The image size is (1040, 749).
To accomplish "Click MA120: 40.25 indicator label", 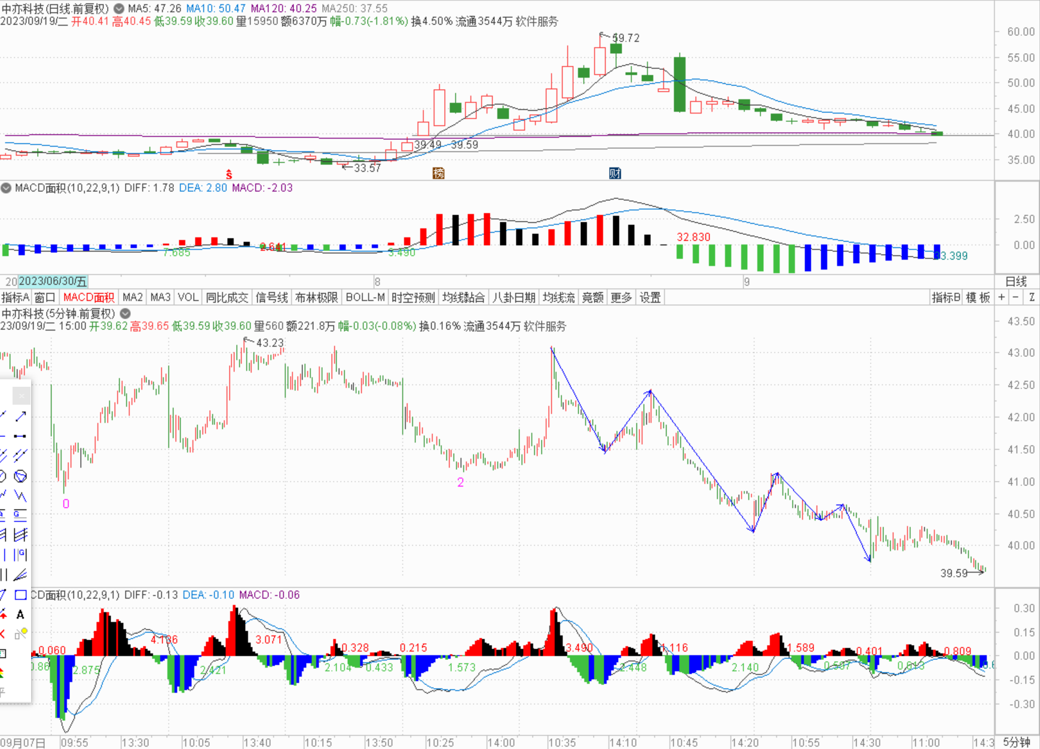I will [x=283, y=8].
